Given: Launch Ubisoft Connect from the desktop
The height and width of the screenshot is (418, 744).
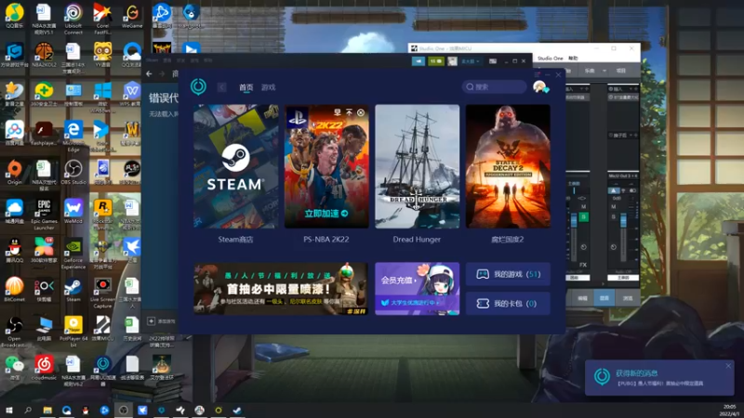Looking at the screenshot, I should point(73,19).
